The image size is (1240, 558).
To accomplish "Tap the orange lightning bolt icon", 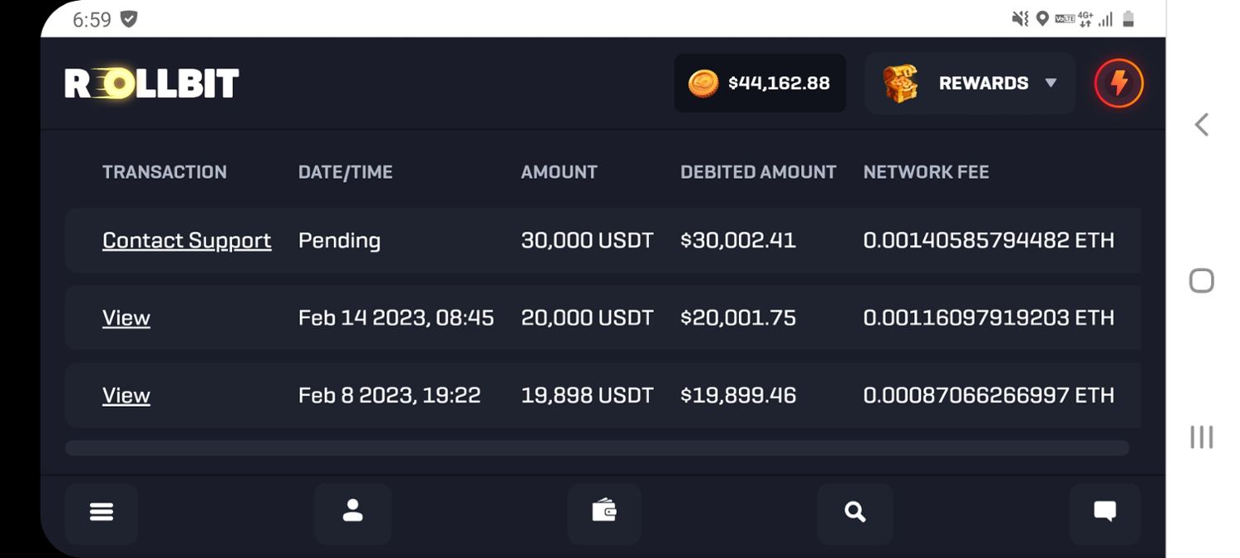I will tap(1118, 83).
